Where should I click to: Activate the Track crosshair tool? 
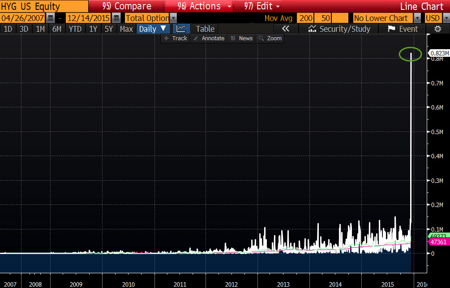175,38
